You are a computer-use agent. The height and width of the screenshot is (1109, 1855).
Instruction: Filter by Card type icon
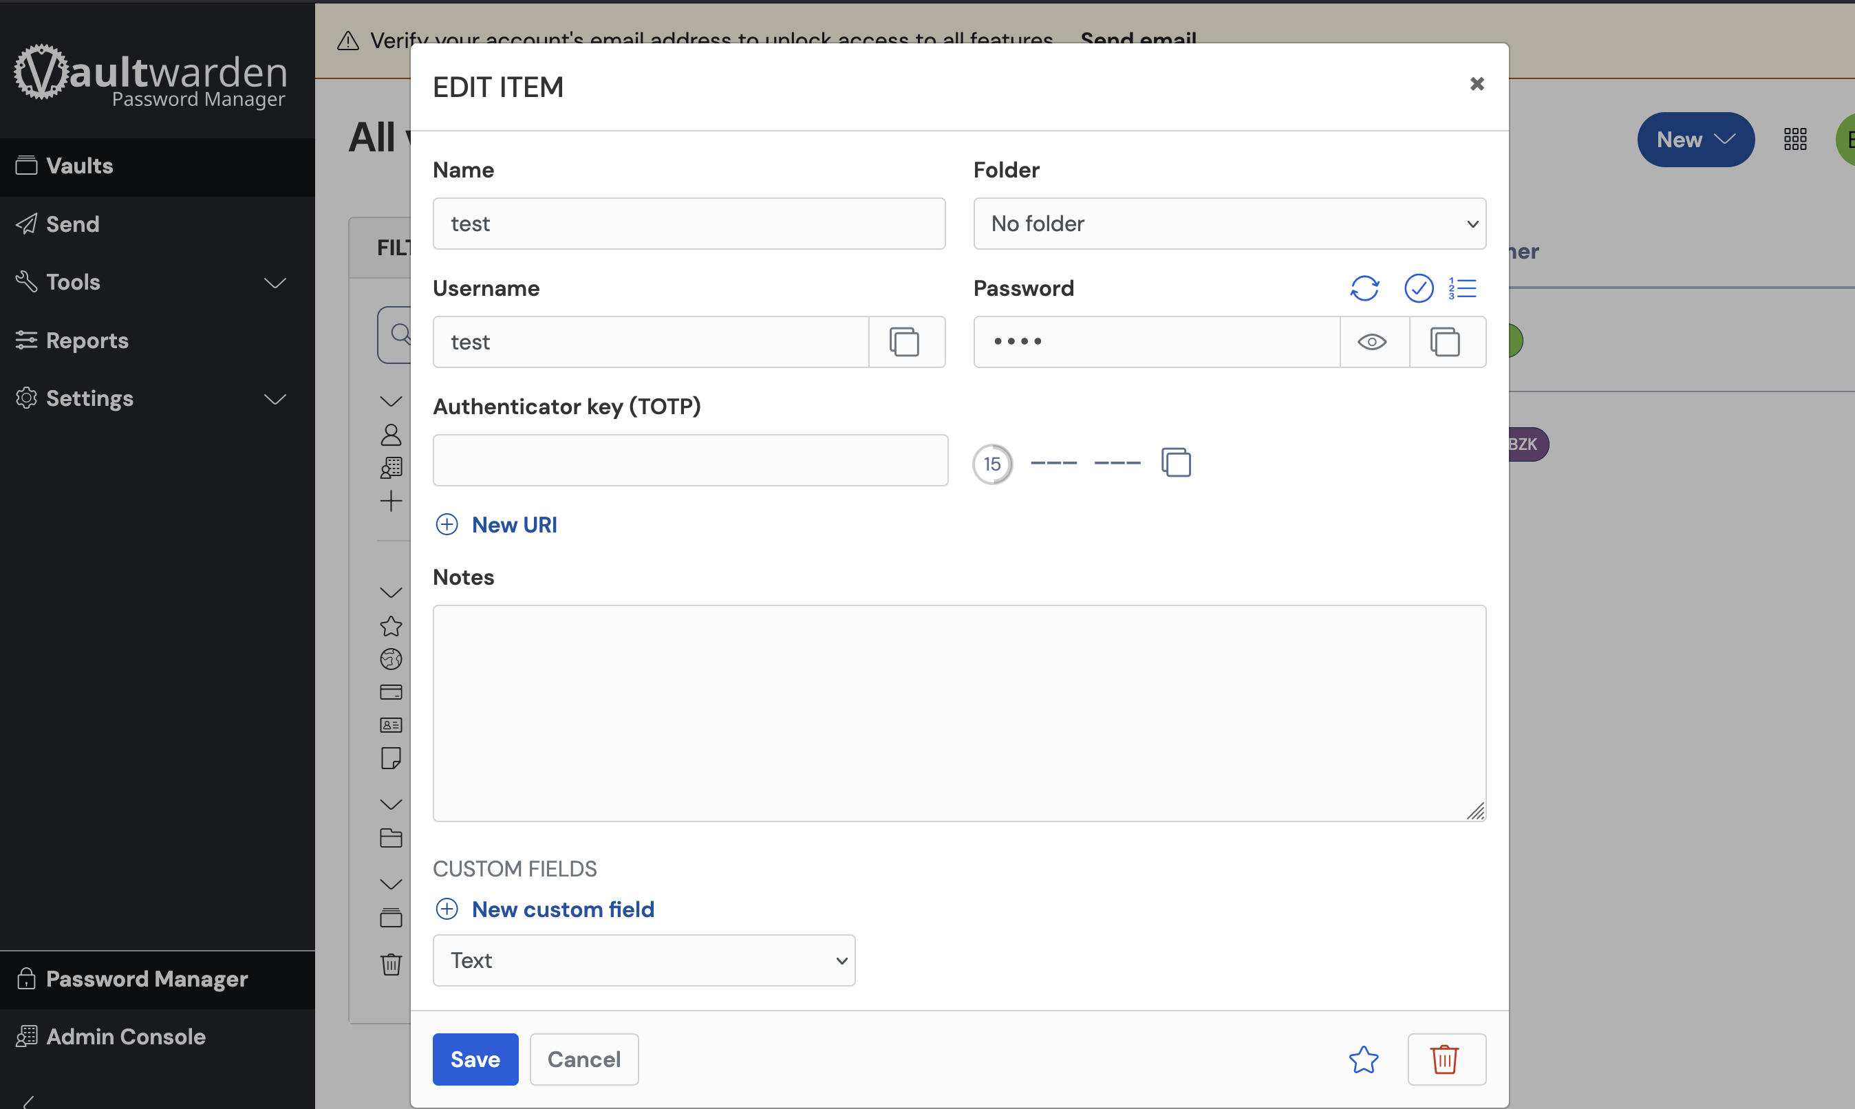(x=391, y=692)
